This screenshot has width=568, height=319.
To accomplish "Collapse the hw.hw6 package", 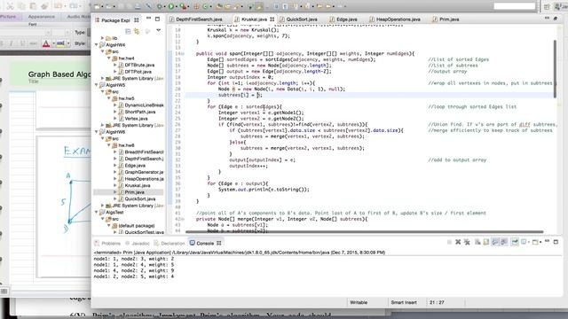I will point(108,145).
